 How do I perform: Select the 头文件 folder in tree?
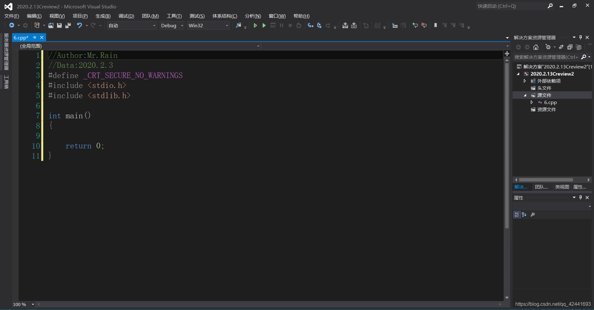544,88
